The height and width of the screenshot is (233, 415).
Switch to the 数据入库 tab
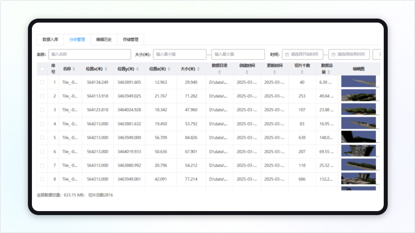[50, 39]
